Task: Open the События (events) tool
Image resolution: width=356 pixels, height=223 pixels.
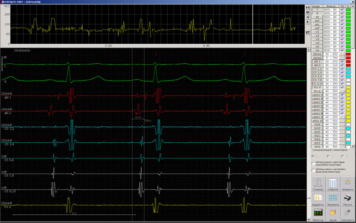Action: point(333,184)
